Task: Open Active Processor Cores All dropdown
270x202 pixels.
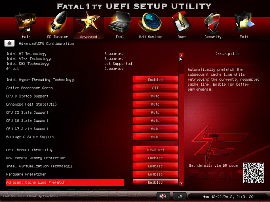Action: (x=155, y=88)
